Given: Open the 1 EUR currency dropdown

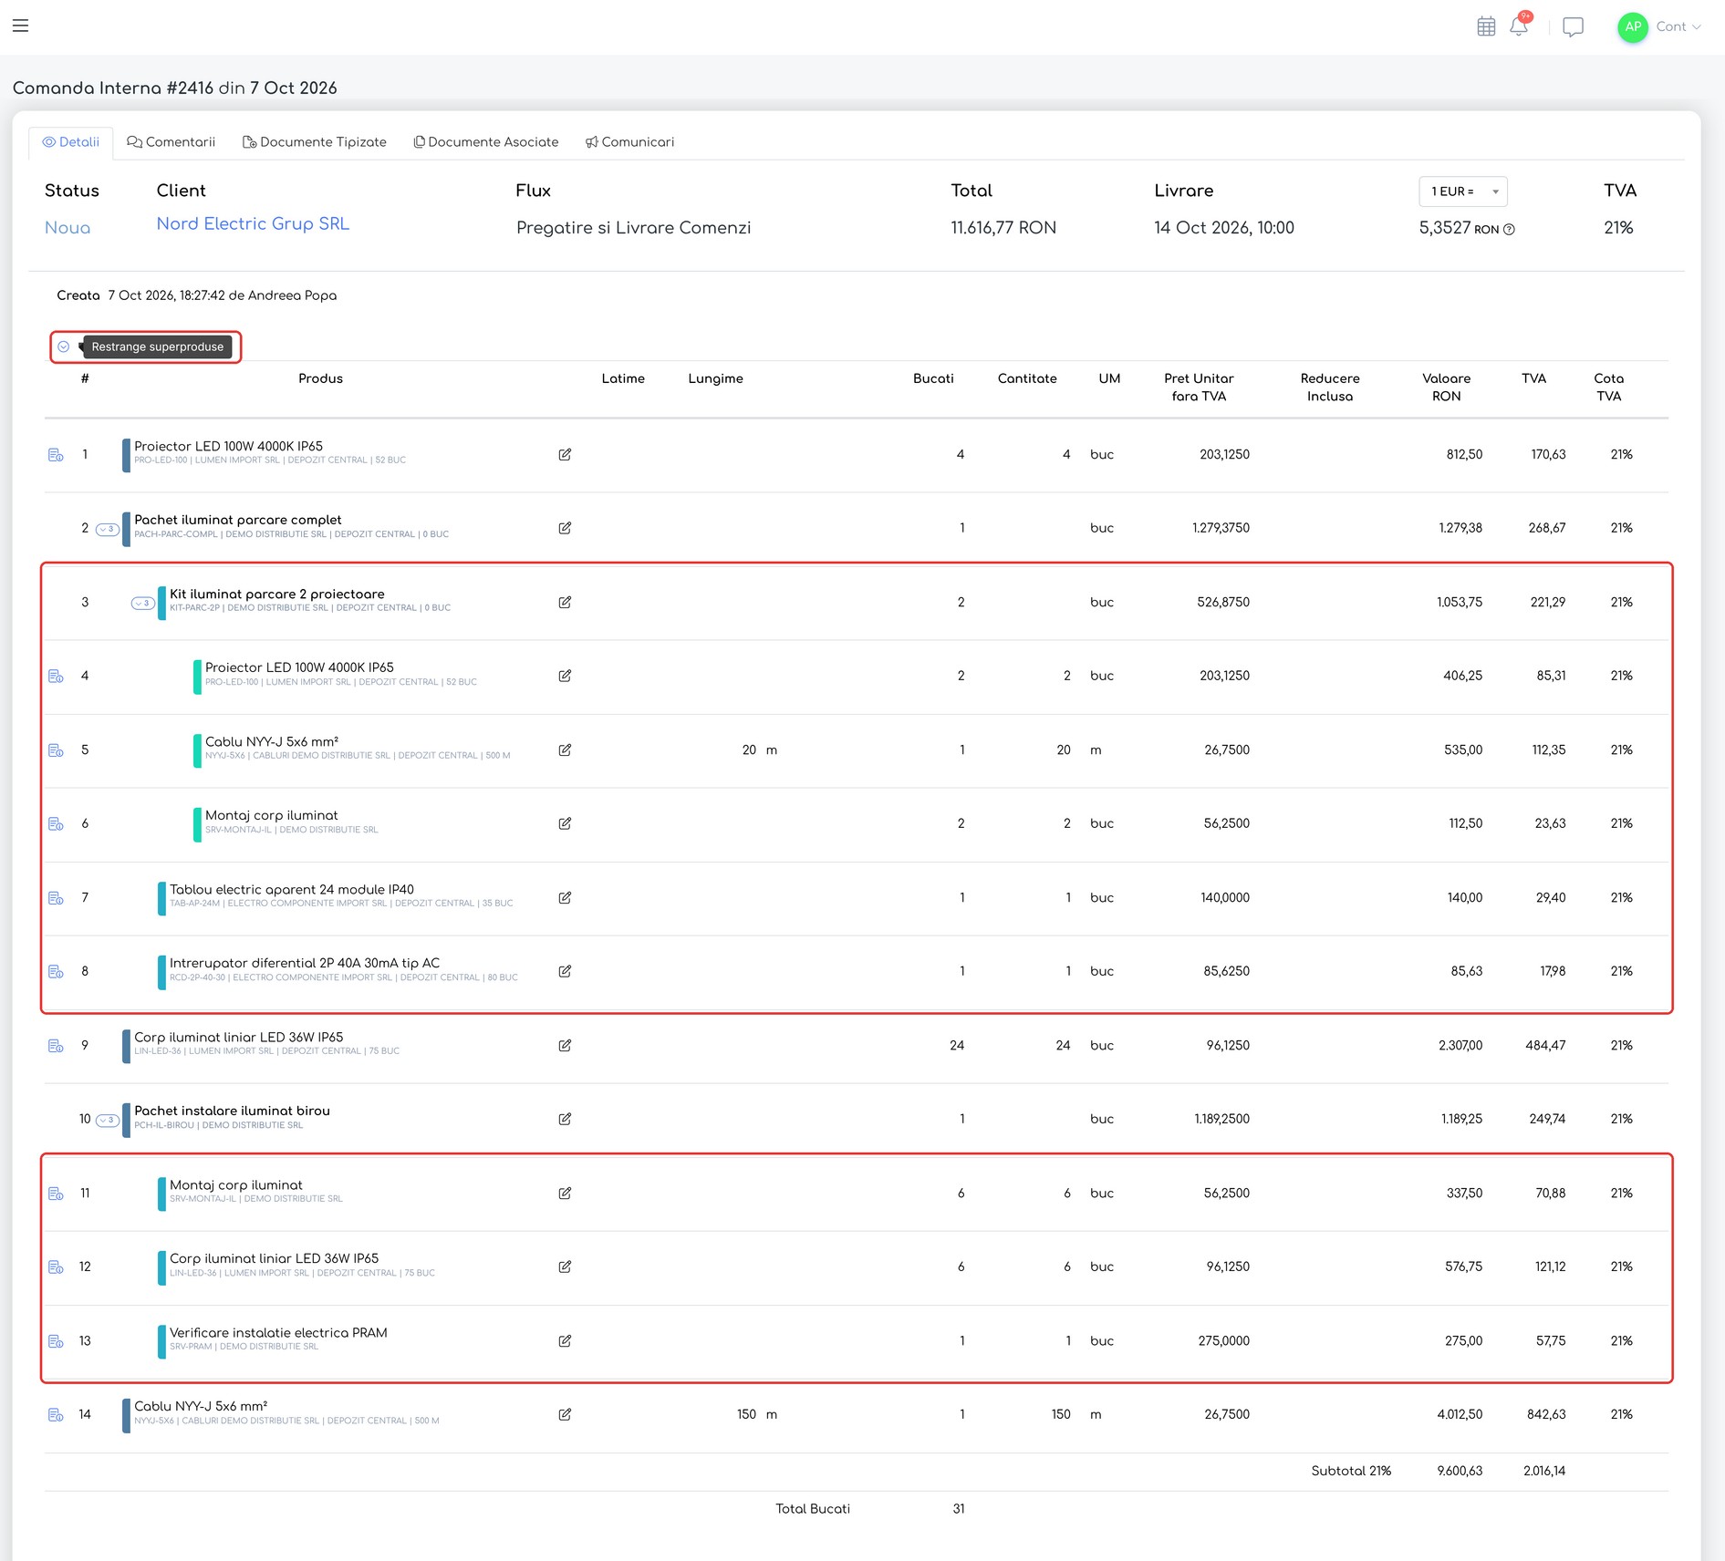Looking at the screenshot, I should coord(1463,191).
